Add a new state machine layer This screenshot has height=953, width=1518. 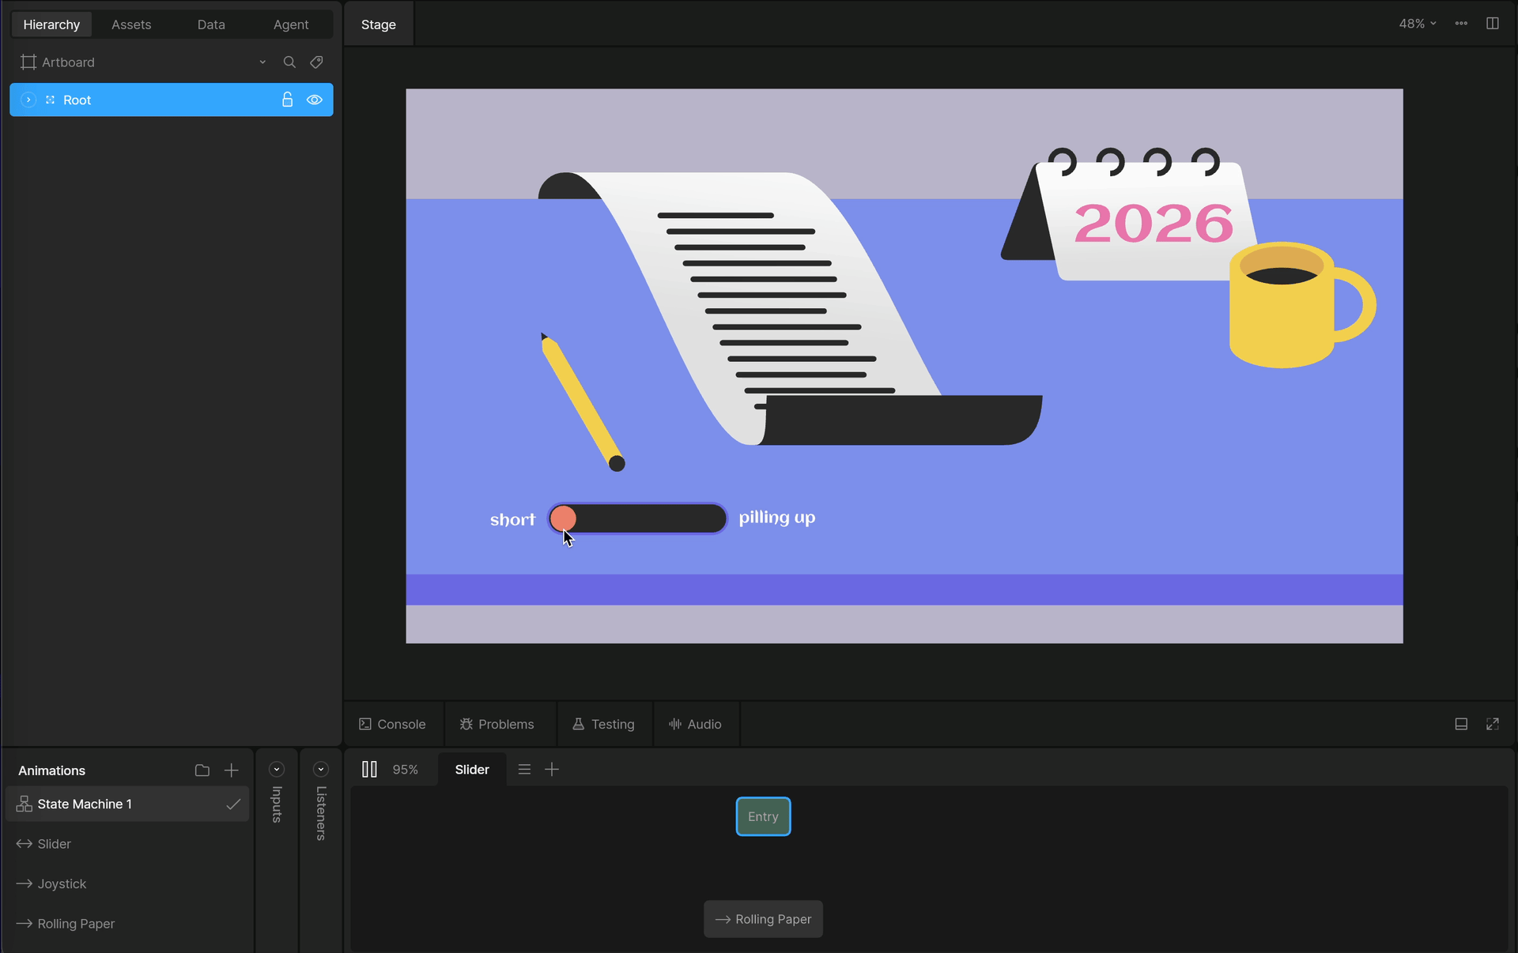point(552,770)
